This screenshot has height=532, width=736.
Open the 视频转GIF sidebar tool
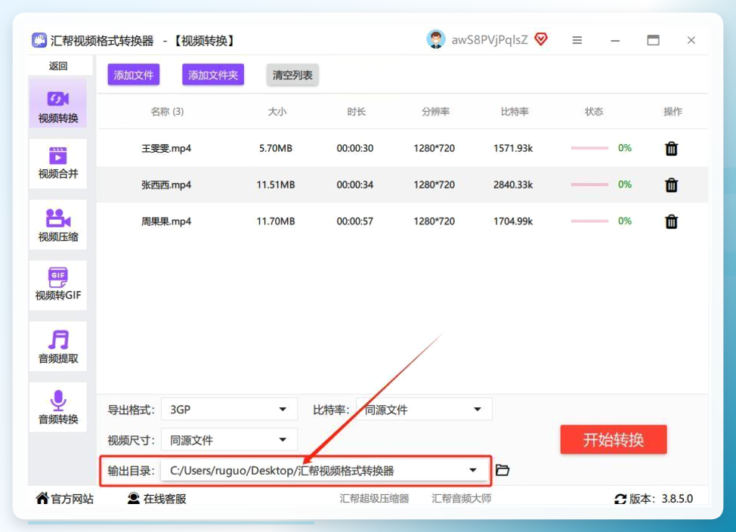coord(57,285)
